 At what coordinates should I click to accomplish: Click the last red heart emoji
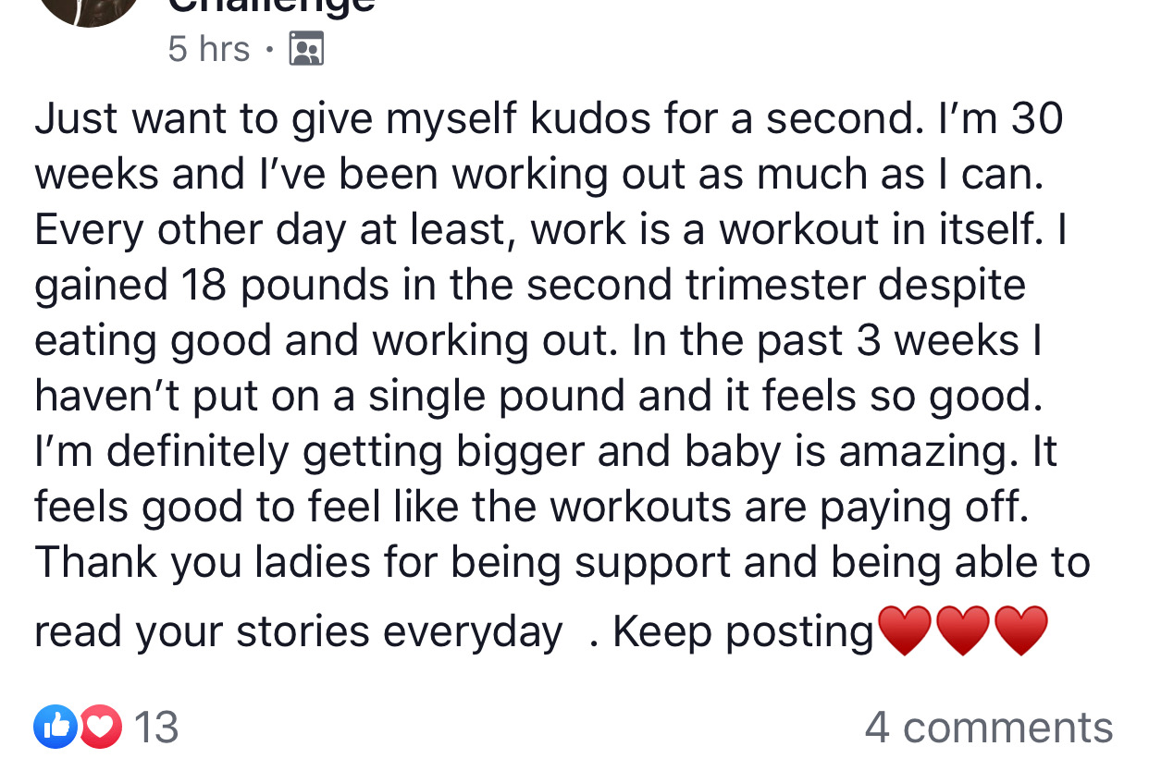click(1020, 631)
